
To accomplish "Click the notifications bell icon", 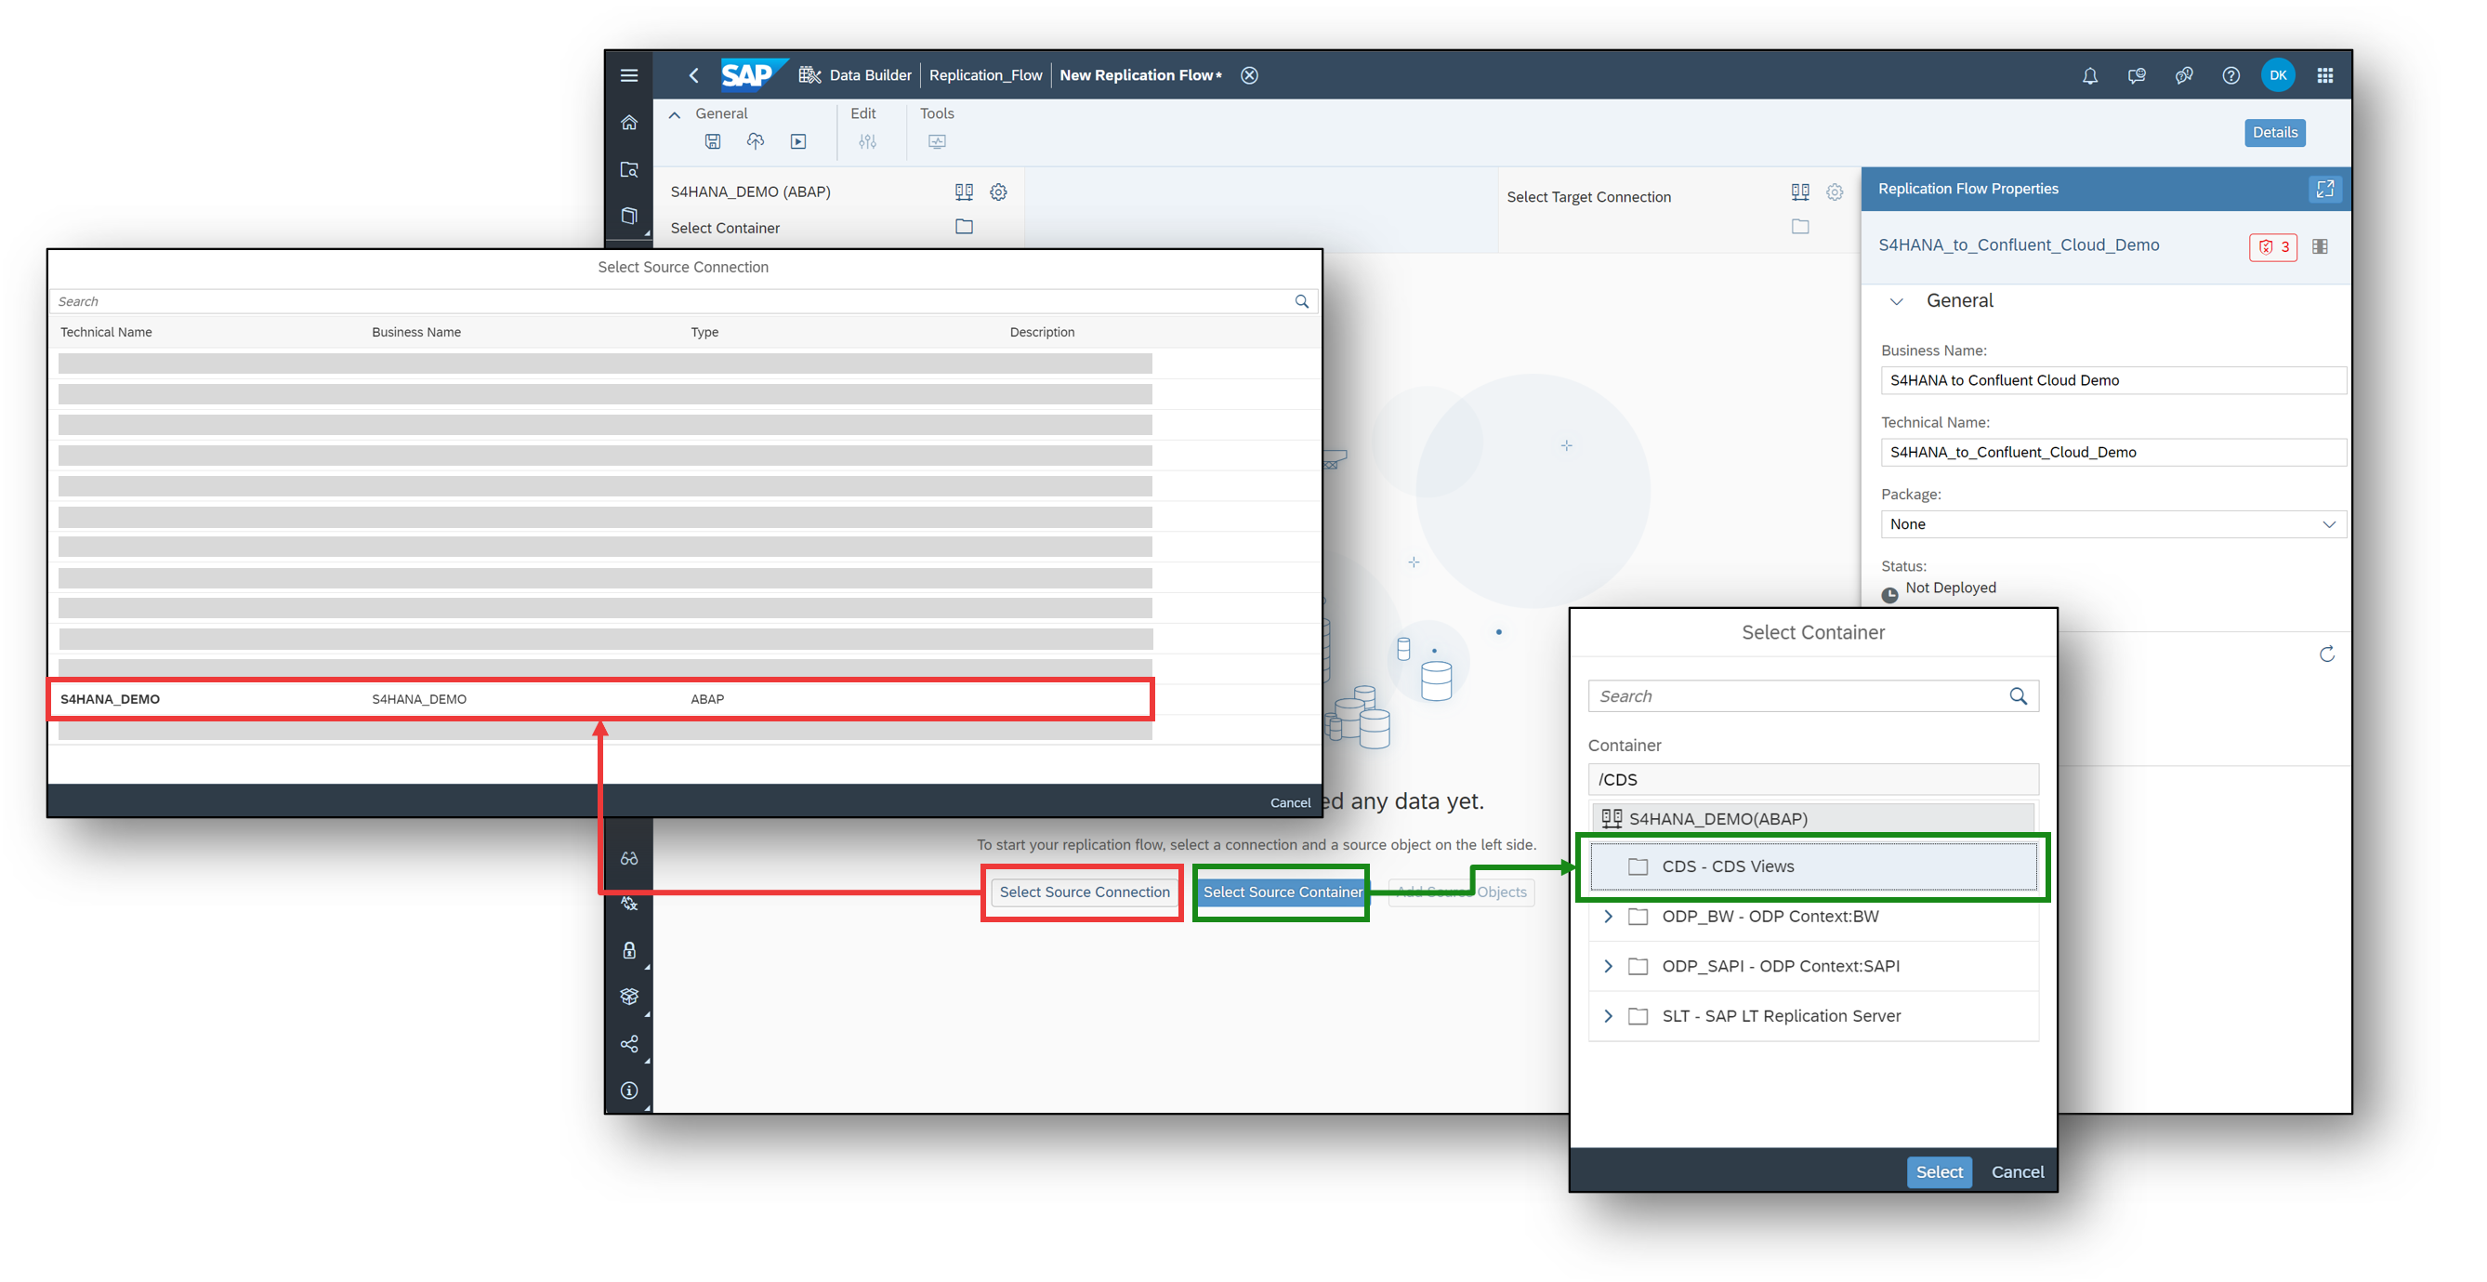I will point(2089,75).
